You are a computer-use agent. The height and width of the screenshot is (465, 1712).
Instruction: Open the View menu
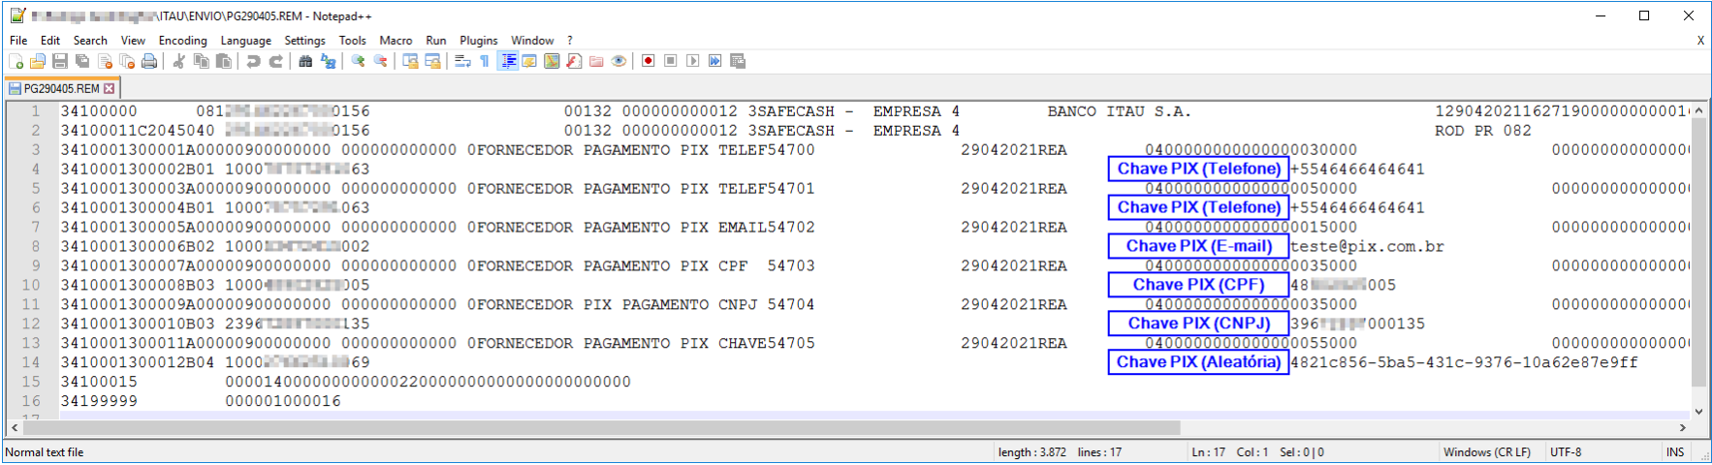click(x=133, y=41)
